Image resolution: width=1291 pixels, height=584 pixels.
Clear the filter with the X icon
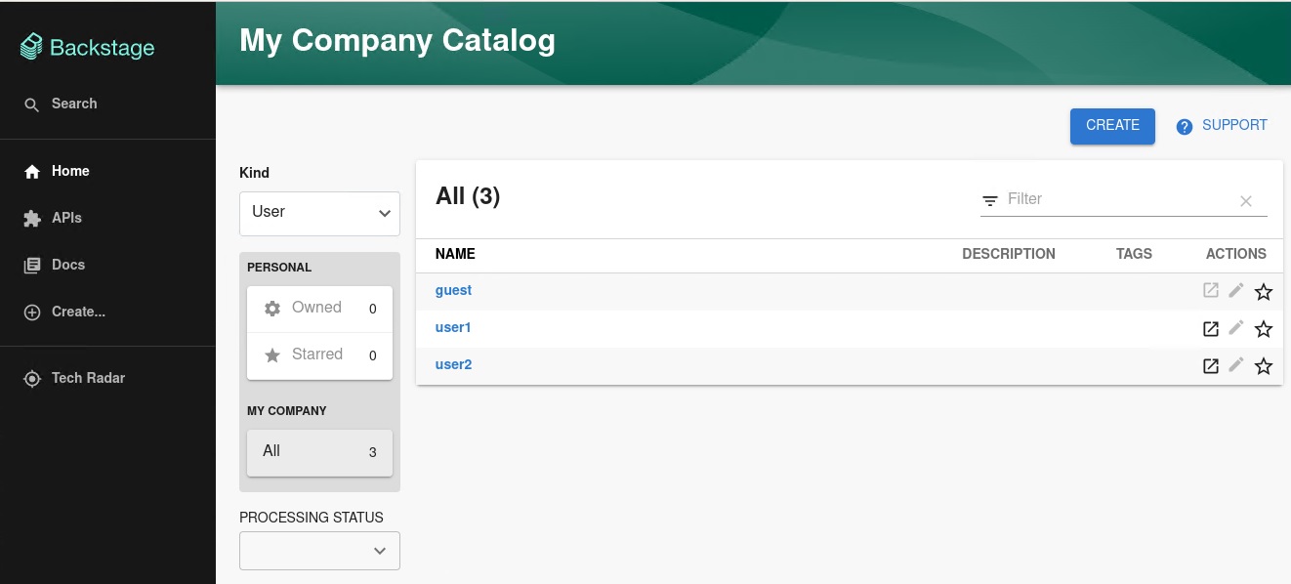point(1246,201)
